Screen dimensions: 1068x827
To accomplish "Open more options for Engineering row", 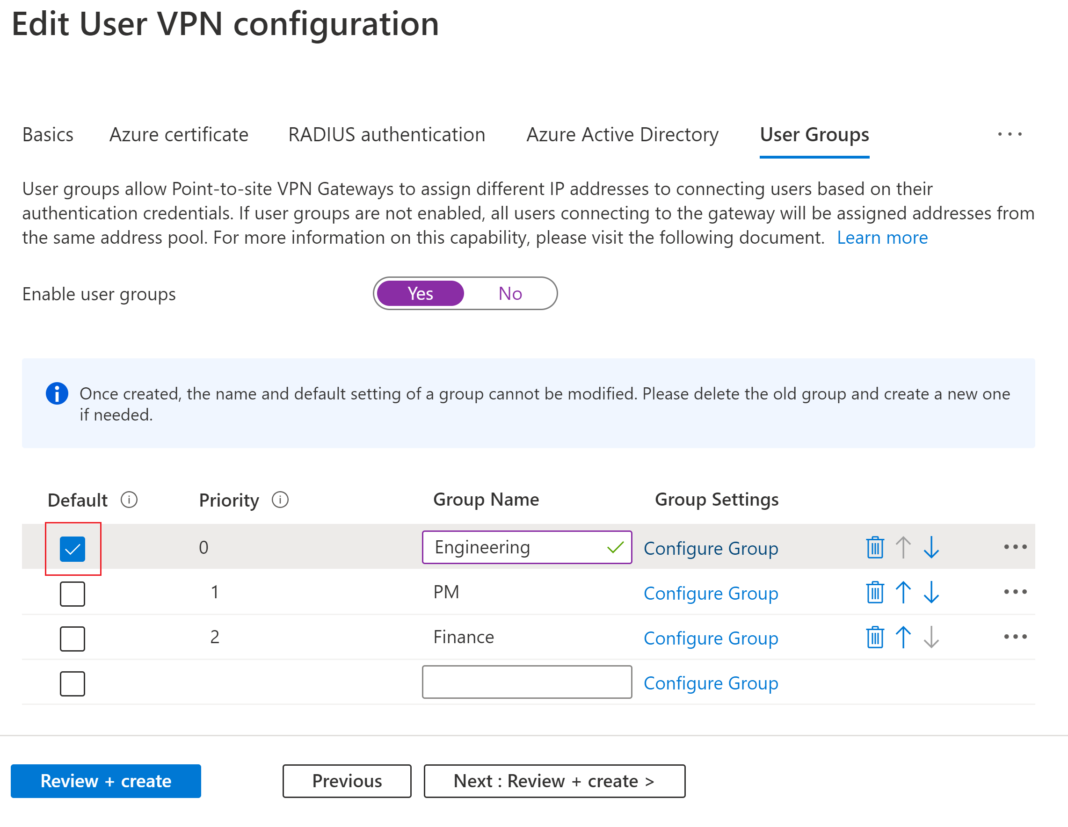I will click(1015, 547).
